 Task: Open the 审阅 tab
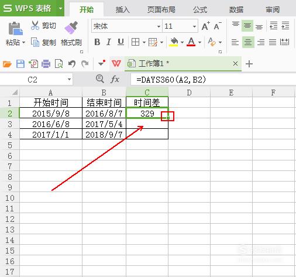[x=273, y=9]
